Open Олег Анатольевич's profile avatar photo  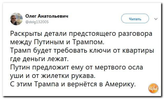tap(16, 19)
